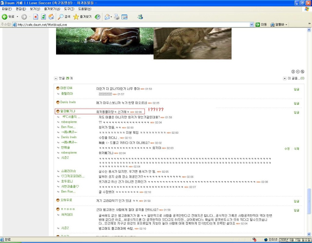Click the Print icon in toolbar
312x243 pixels.
pos(117,17)
